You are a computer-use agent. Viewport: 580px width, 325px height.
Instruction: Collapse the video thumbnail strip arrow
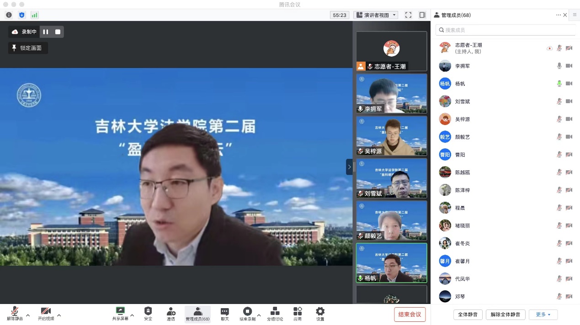tap(349, 167)
